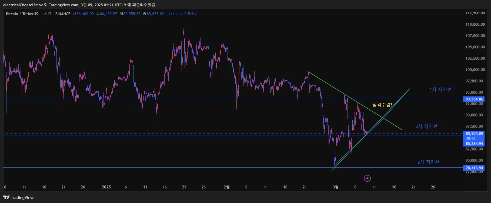Click the 80,000.00 price axis label
This screenshot has height=203, width=491.
[474, 160]
